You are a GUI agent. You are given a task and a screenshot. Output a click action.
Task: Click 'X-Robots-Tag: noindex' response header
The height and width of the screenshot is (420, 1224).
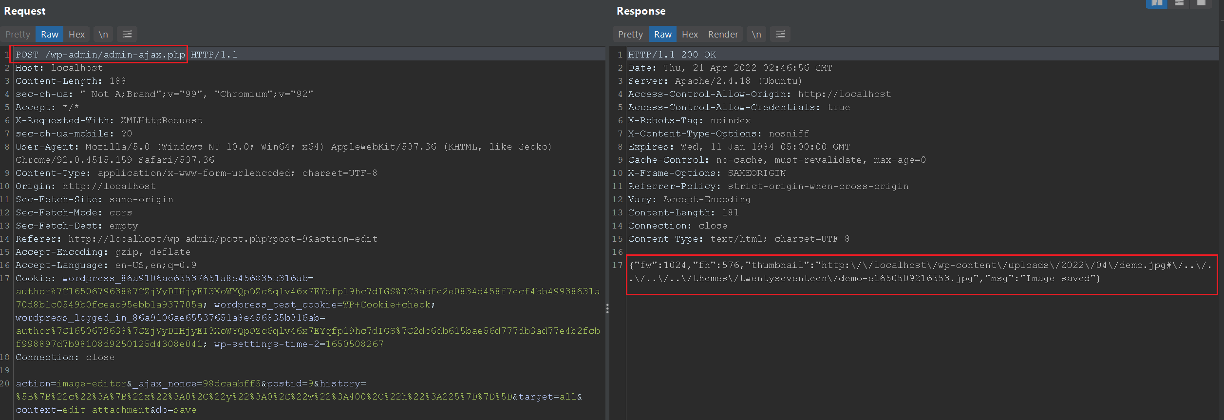689,120
